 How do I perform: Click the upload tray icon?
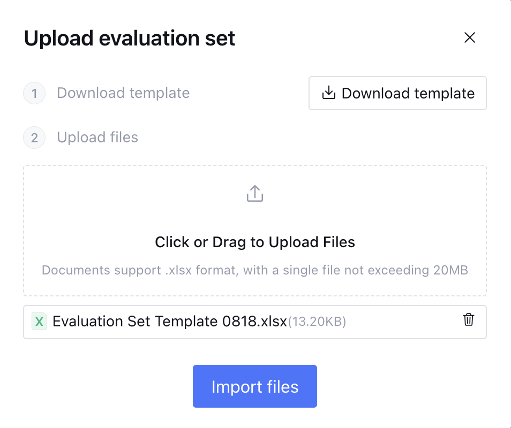(x=255, y=194)
